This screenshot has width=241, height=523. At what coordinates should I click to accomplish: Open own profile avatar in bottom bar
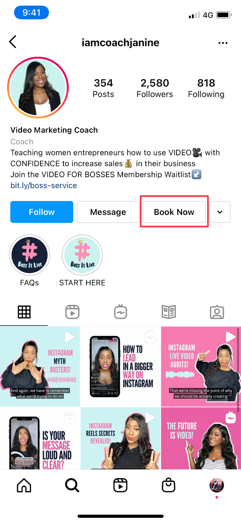tap(217, 485)
